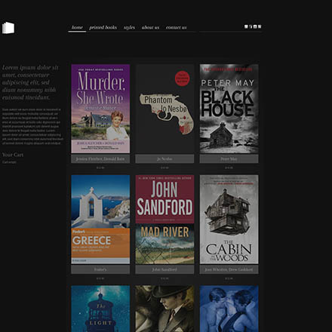The width and height of the screenshot is (332, 332).
Task: Open John Sandford Mad River cover
Action: pos(164,220)
